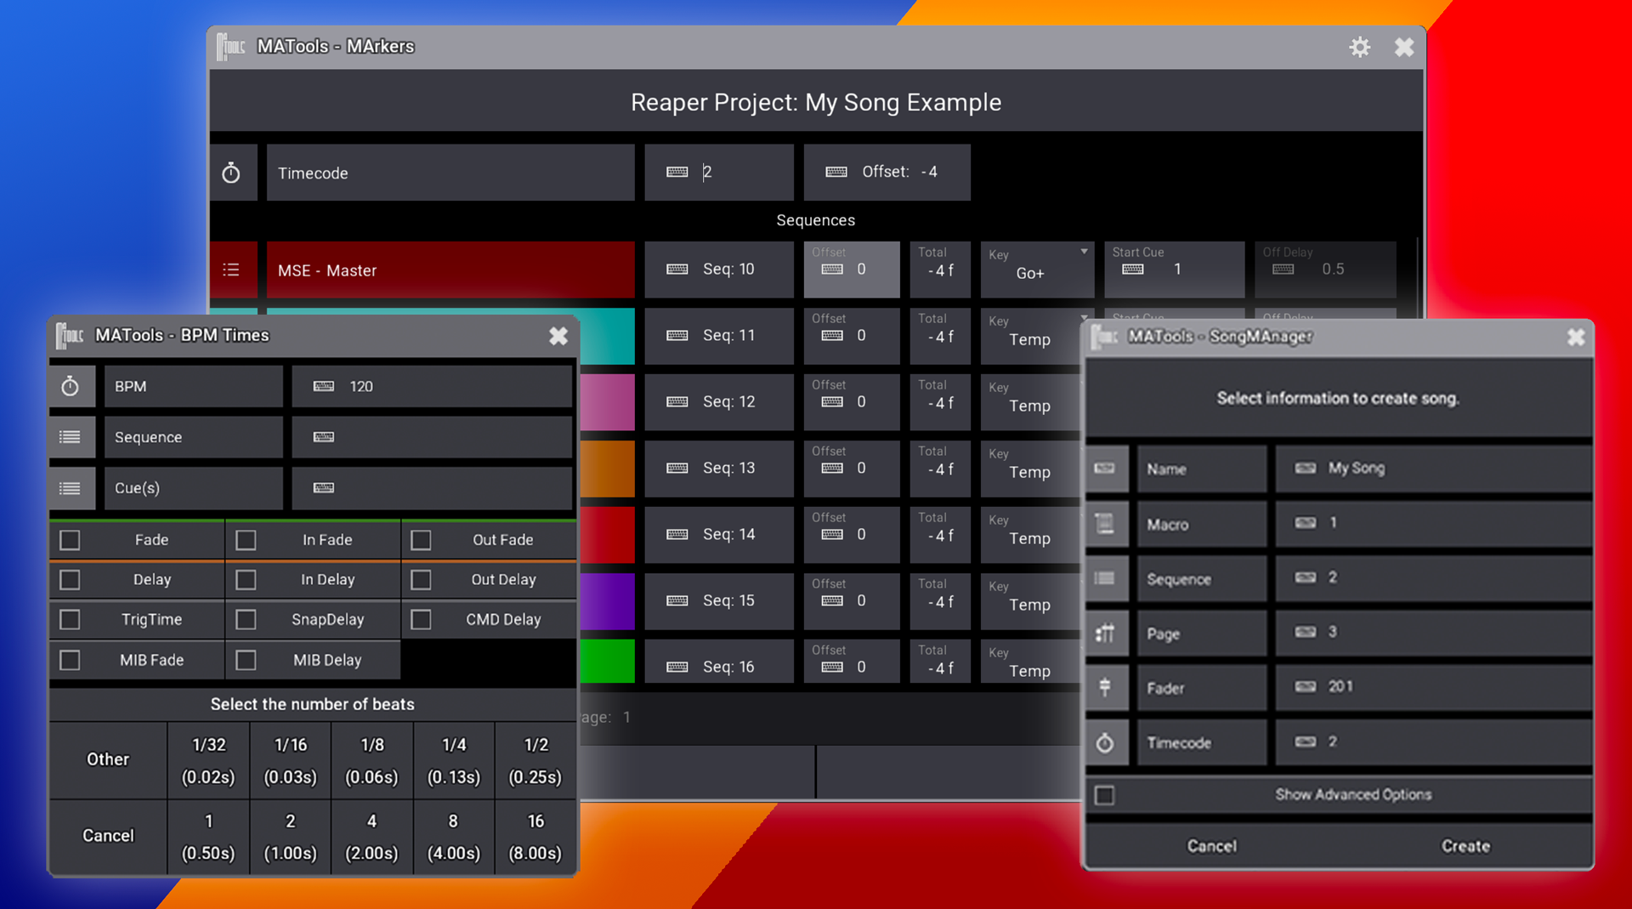This screenshot has width=1632, height=909.
Task: Open settings gear in MArkers window
Action: click(x=1360, y=47)
